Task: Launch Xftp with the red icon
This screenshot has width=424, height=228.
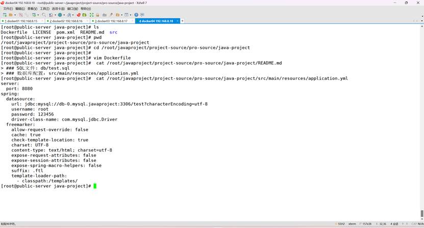Action: [79, 15]
